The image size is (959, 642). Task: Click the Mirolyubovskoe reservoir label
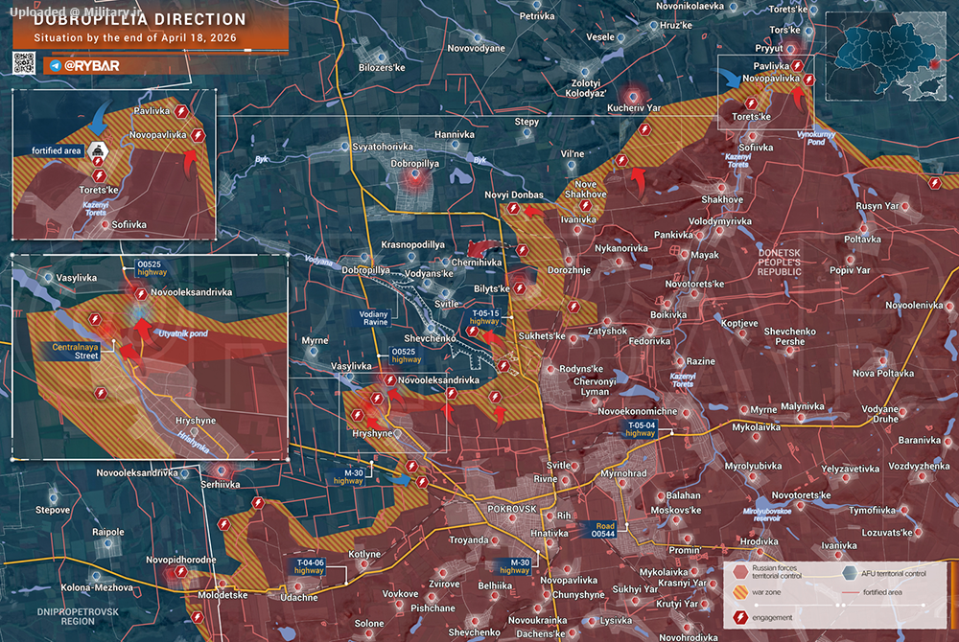coord(767,515)
